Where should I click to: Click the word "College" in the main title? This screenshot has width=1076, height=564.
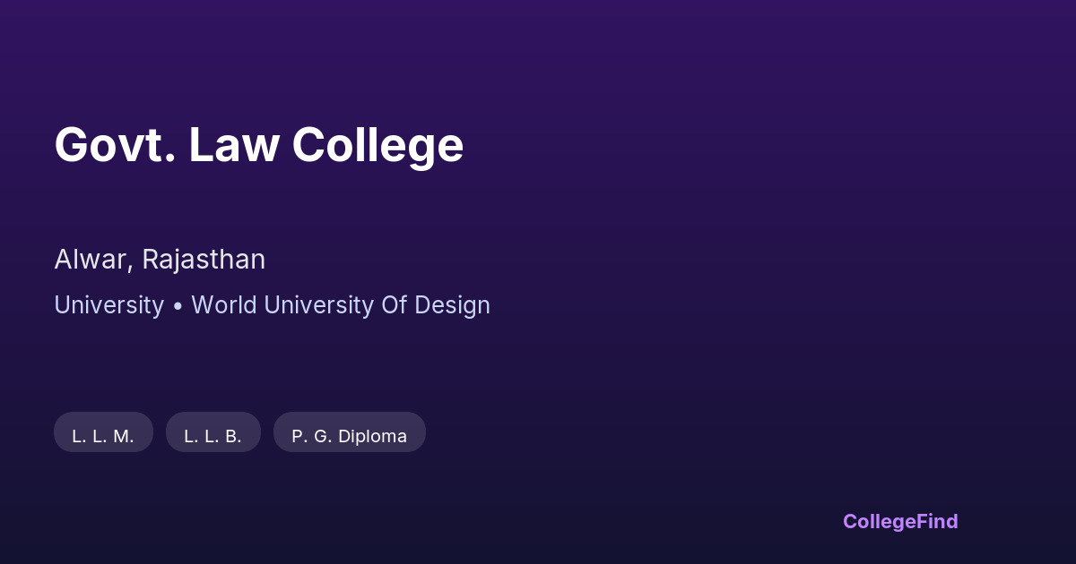pyautogui.click(x=377, y=147)
